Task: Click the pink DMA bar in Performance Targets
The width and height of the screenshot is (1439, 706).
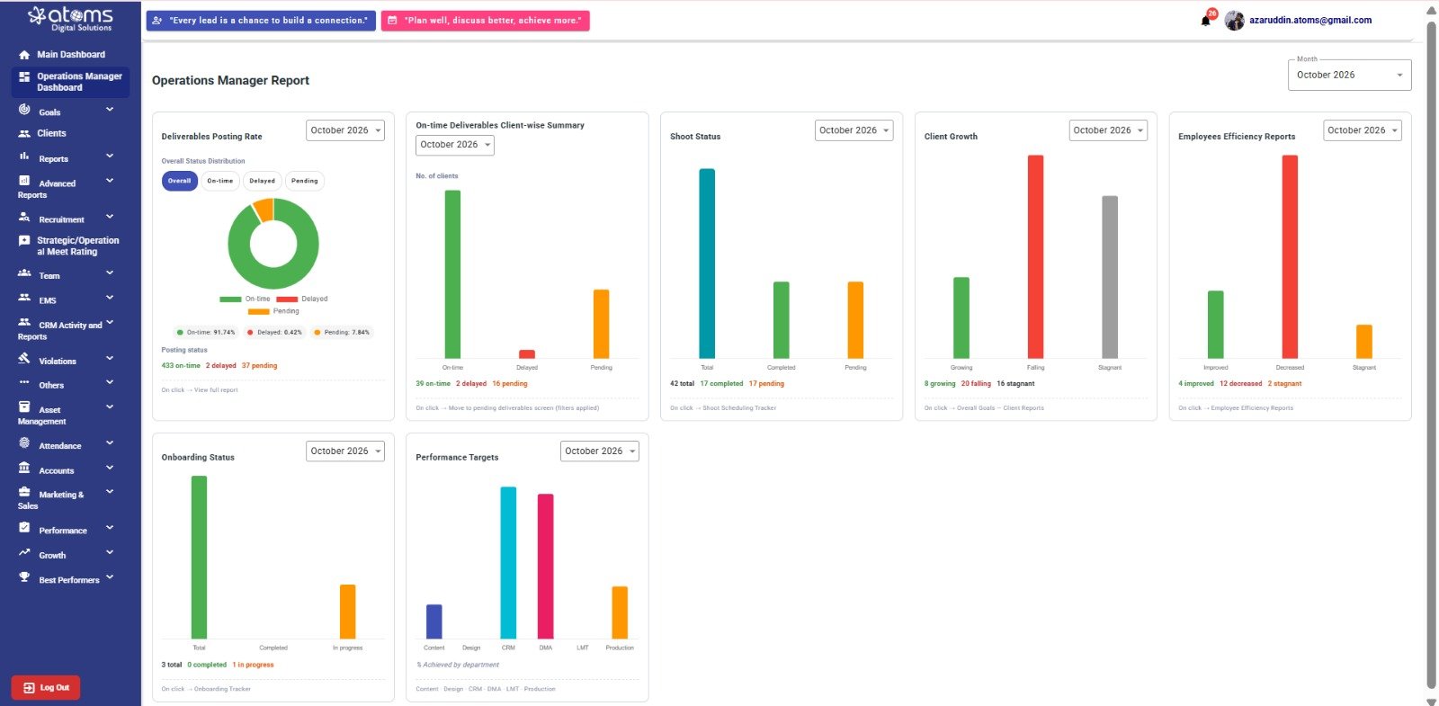Action: (545, 567)
